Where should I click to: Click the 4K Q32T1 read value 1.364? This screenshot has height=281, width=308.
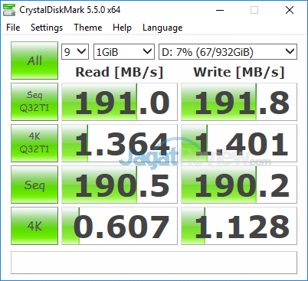(x=120, y=143)
